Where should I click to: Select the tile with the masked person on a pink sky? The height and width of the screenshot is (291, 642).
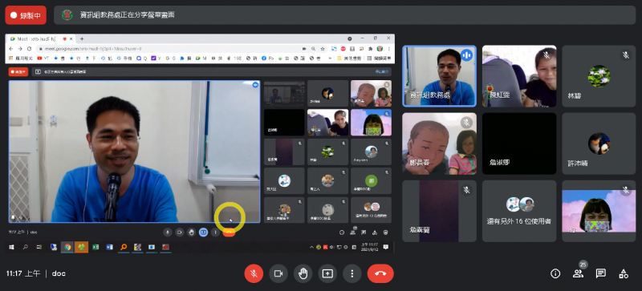tap(599, 211)
